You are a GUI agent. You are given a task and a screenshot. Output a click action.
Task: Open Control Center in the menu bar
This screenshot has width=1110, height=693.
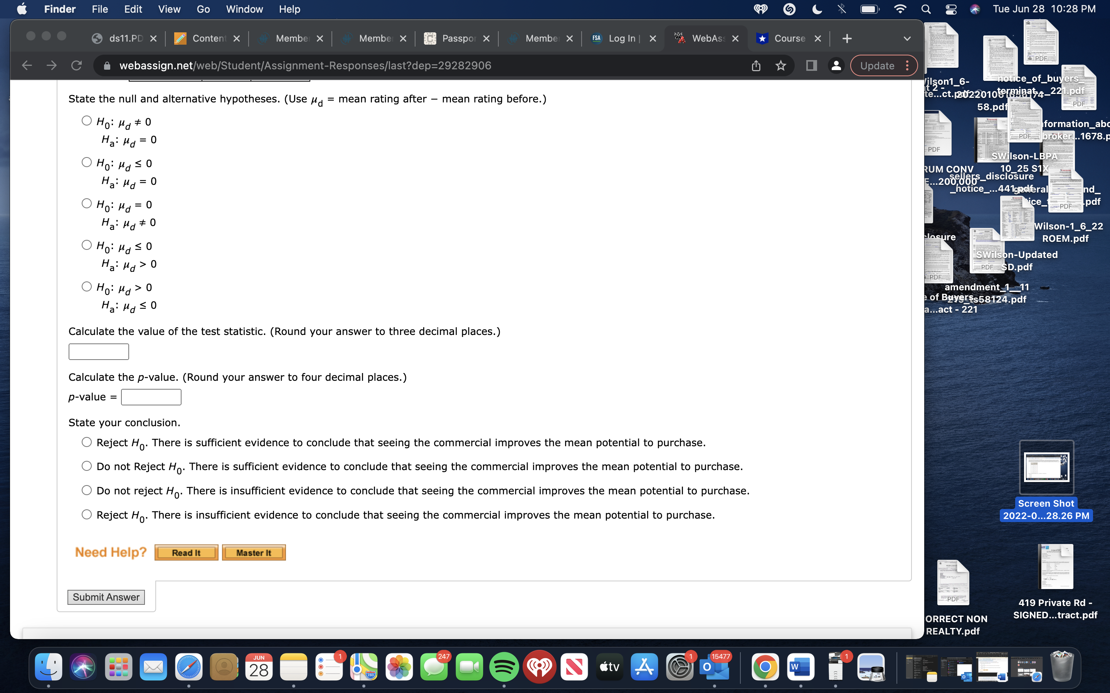[x=951, y=9]
